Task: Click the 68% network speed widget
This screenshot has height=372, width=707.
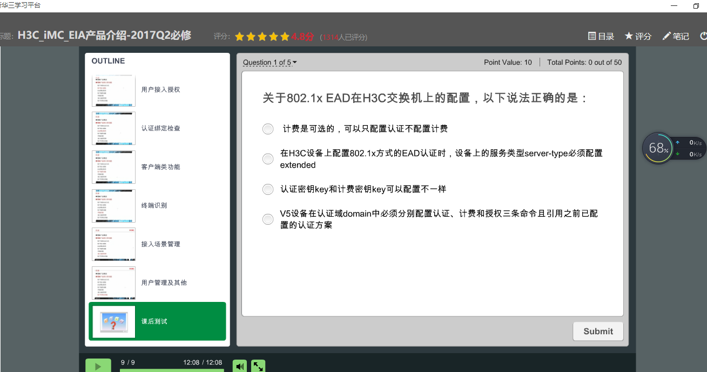Action: tap(658, 148)
